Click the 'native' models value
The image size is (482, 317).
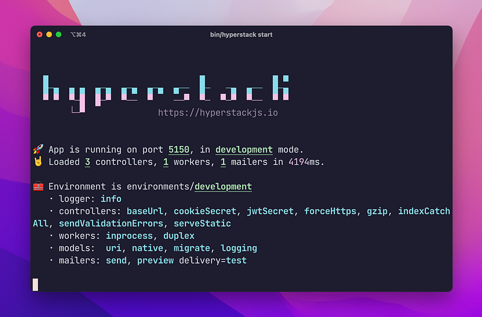tap(148, 248)
